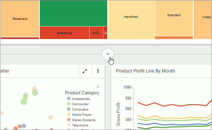The image size is (212, 130).
Task: Maximize the scatter chart panel
Action: coord(85,71)
